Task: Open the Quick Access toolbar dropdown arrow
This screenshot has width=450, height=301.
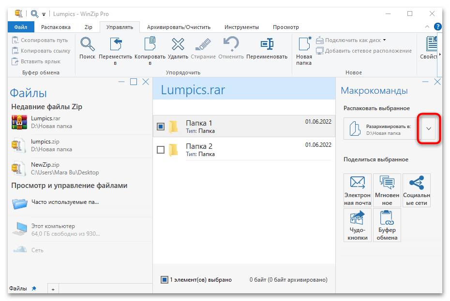Action: click(44, 14)
